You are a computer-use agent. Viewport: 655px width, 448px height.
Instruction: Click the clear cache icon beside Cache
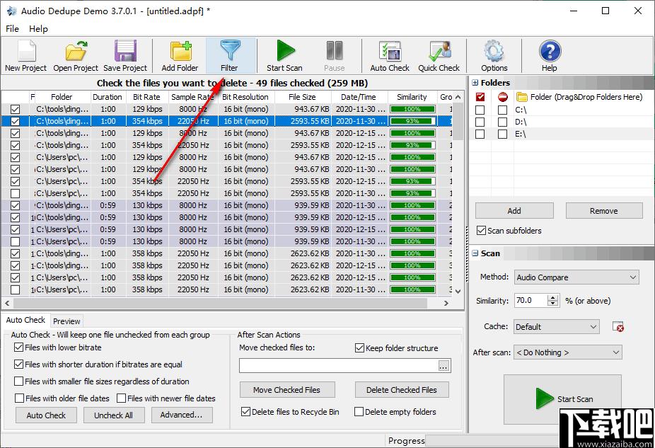coord(618,327)
